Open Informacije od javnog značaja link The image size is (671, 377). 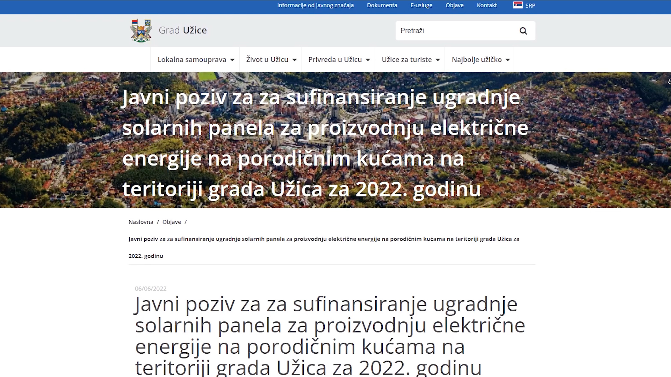[x=315, y=5]
